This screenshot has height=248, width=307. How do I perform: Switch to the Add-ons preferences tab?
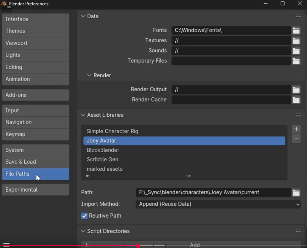[x=35, y=95]
